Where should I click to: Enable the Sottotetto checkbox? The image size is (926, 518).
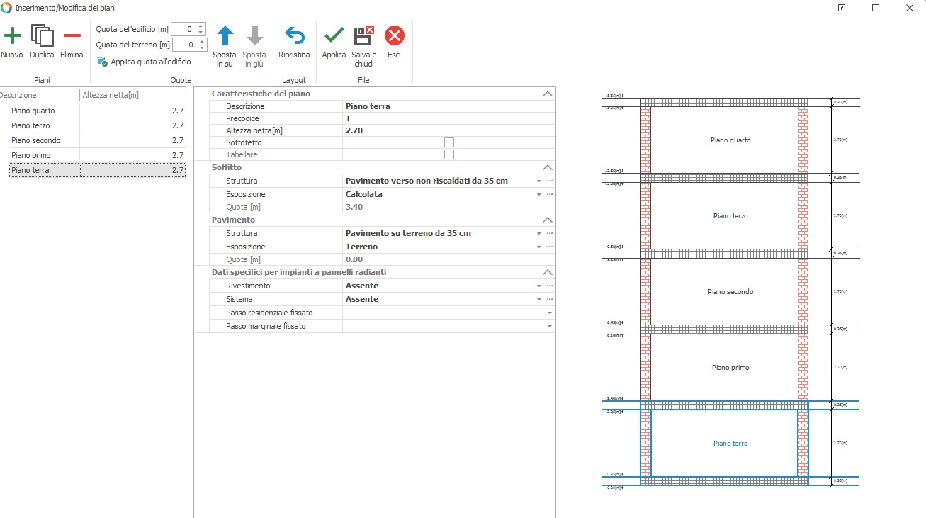point(448,142)
